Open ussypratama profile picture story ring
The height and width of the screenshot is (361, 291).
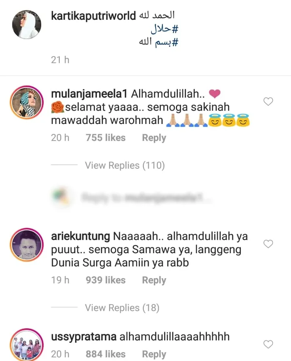click(27, 345)
